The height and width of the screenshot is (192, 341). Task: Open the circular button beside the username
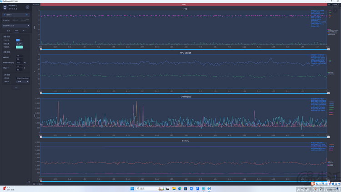(x=27, y=7)
